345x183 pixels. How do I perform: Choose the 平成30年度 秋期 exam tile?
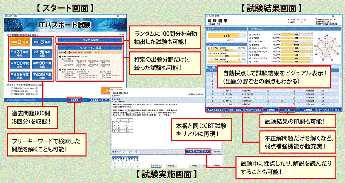pos(42,64)
